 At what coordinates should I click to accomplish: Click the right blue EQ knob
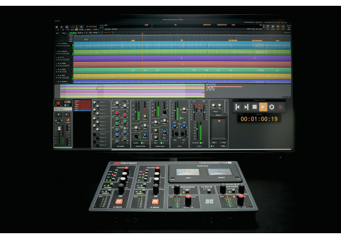(x=125, y=131)
